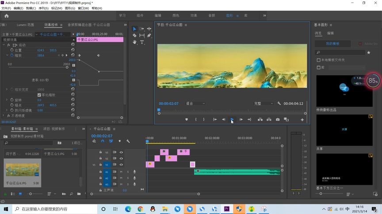Viewport: 382px width, 214px height.
Task: Open the 适合 zoom level dropdown
Action: [x=195, y=103]
